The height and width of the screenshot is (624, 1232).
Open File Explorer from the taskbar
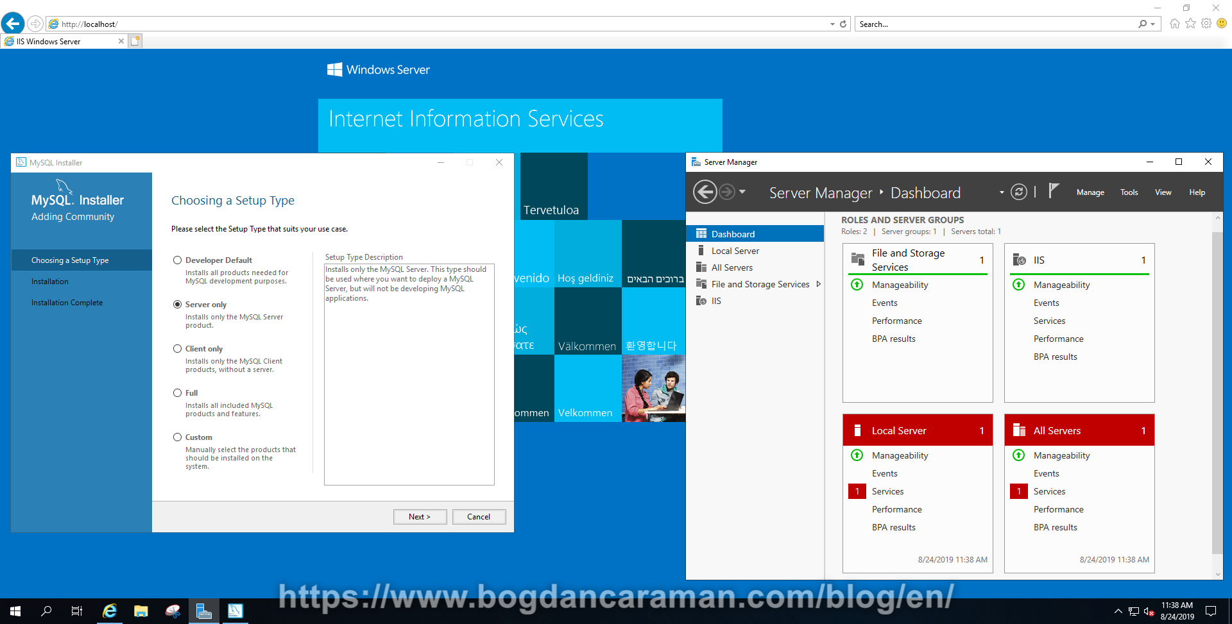coord(141,611)
